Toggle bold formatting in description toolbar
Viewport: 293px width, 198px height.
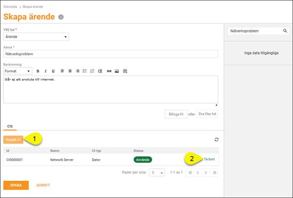pos(38,71)
